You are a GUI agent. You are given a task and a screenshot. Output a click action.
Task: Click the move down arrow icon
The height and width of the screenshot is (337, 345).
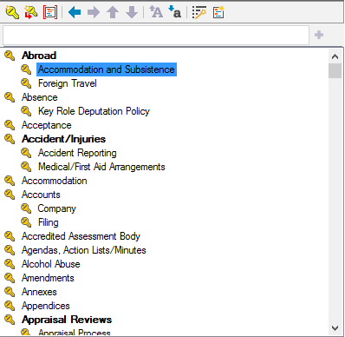click(132, 12)
